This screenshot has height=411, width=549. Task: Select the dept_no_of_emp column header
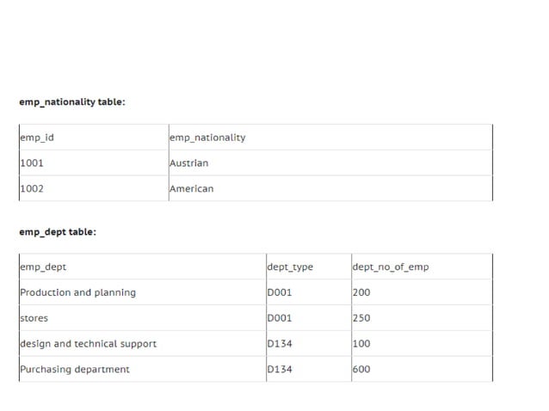[x=391, y=267]
